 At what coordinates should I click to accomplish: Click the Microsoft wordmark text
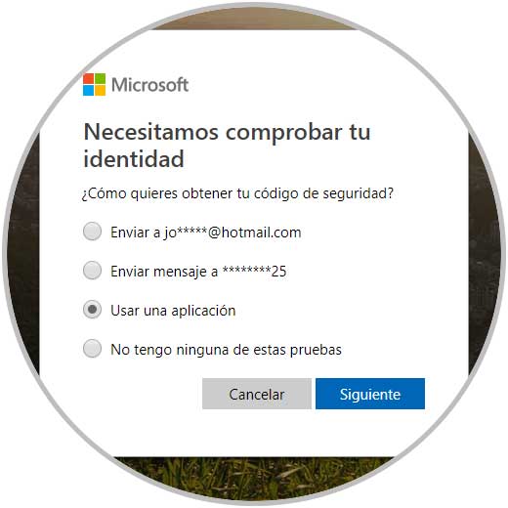tap(149, 85)
